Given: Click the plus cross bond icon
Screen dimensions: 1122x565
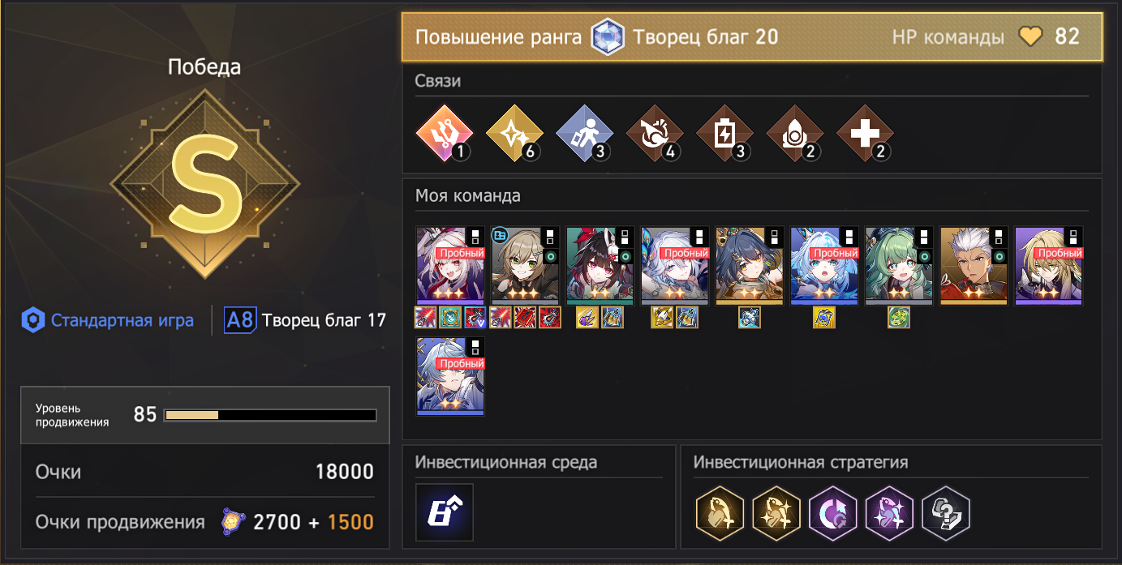Looking at the screenshot, I should click(x=865, y=133).
